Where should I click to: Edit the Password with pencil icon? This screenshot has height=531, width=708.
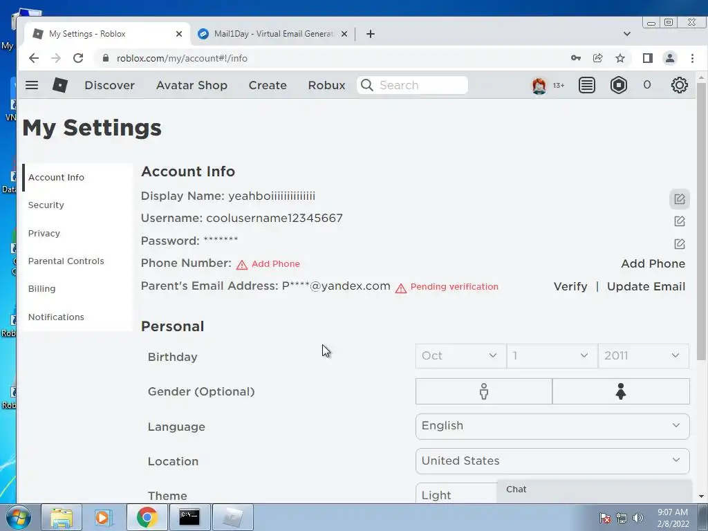[679, 244]
